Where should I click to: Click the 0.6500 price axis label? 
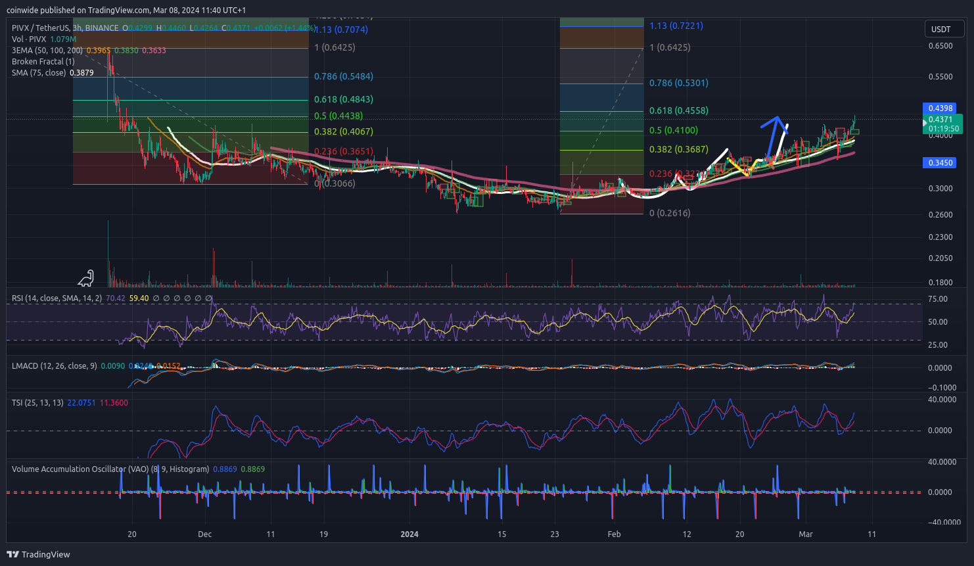(940, 46)
